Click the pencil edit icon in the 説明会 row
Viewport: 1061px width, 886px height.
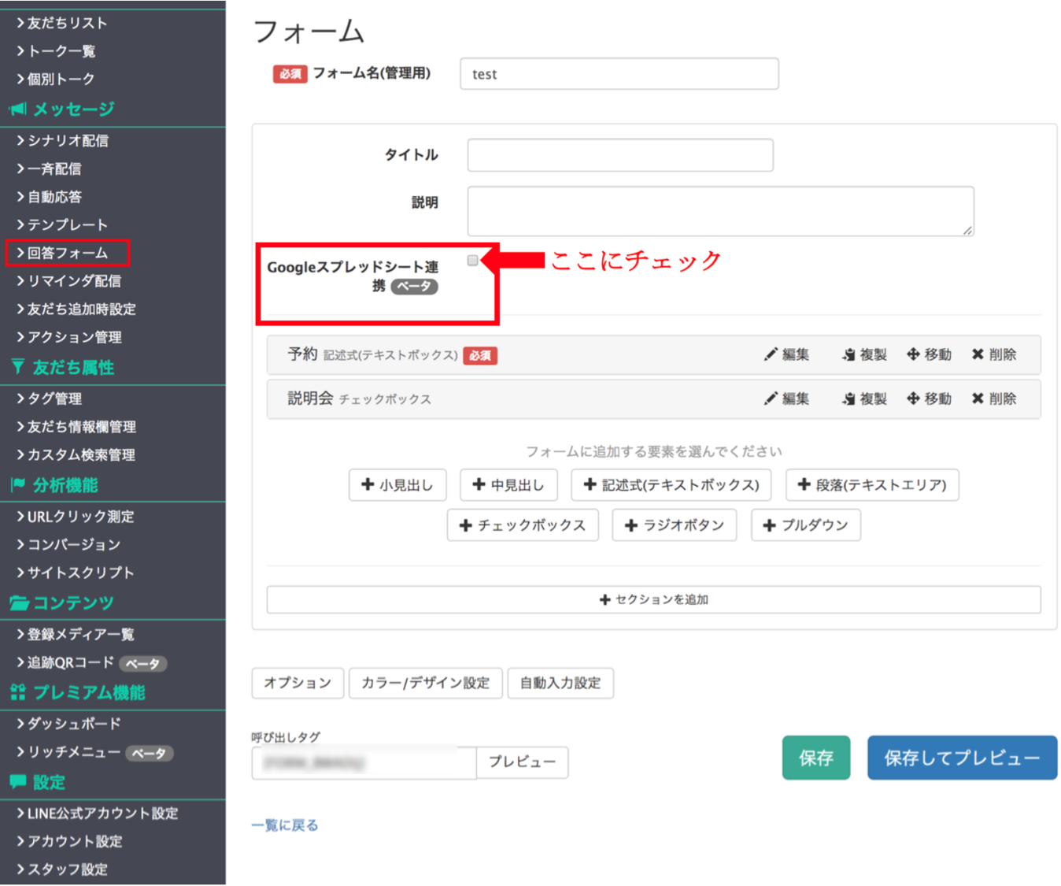click(x=771, y=399)
